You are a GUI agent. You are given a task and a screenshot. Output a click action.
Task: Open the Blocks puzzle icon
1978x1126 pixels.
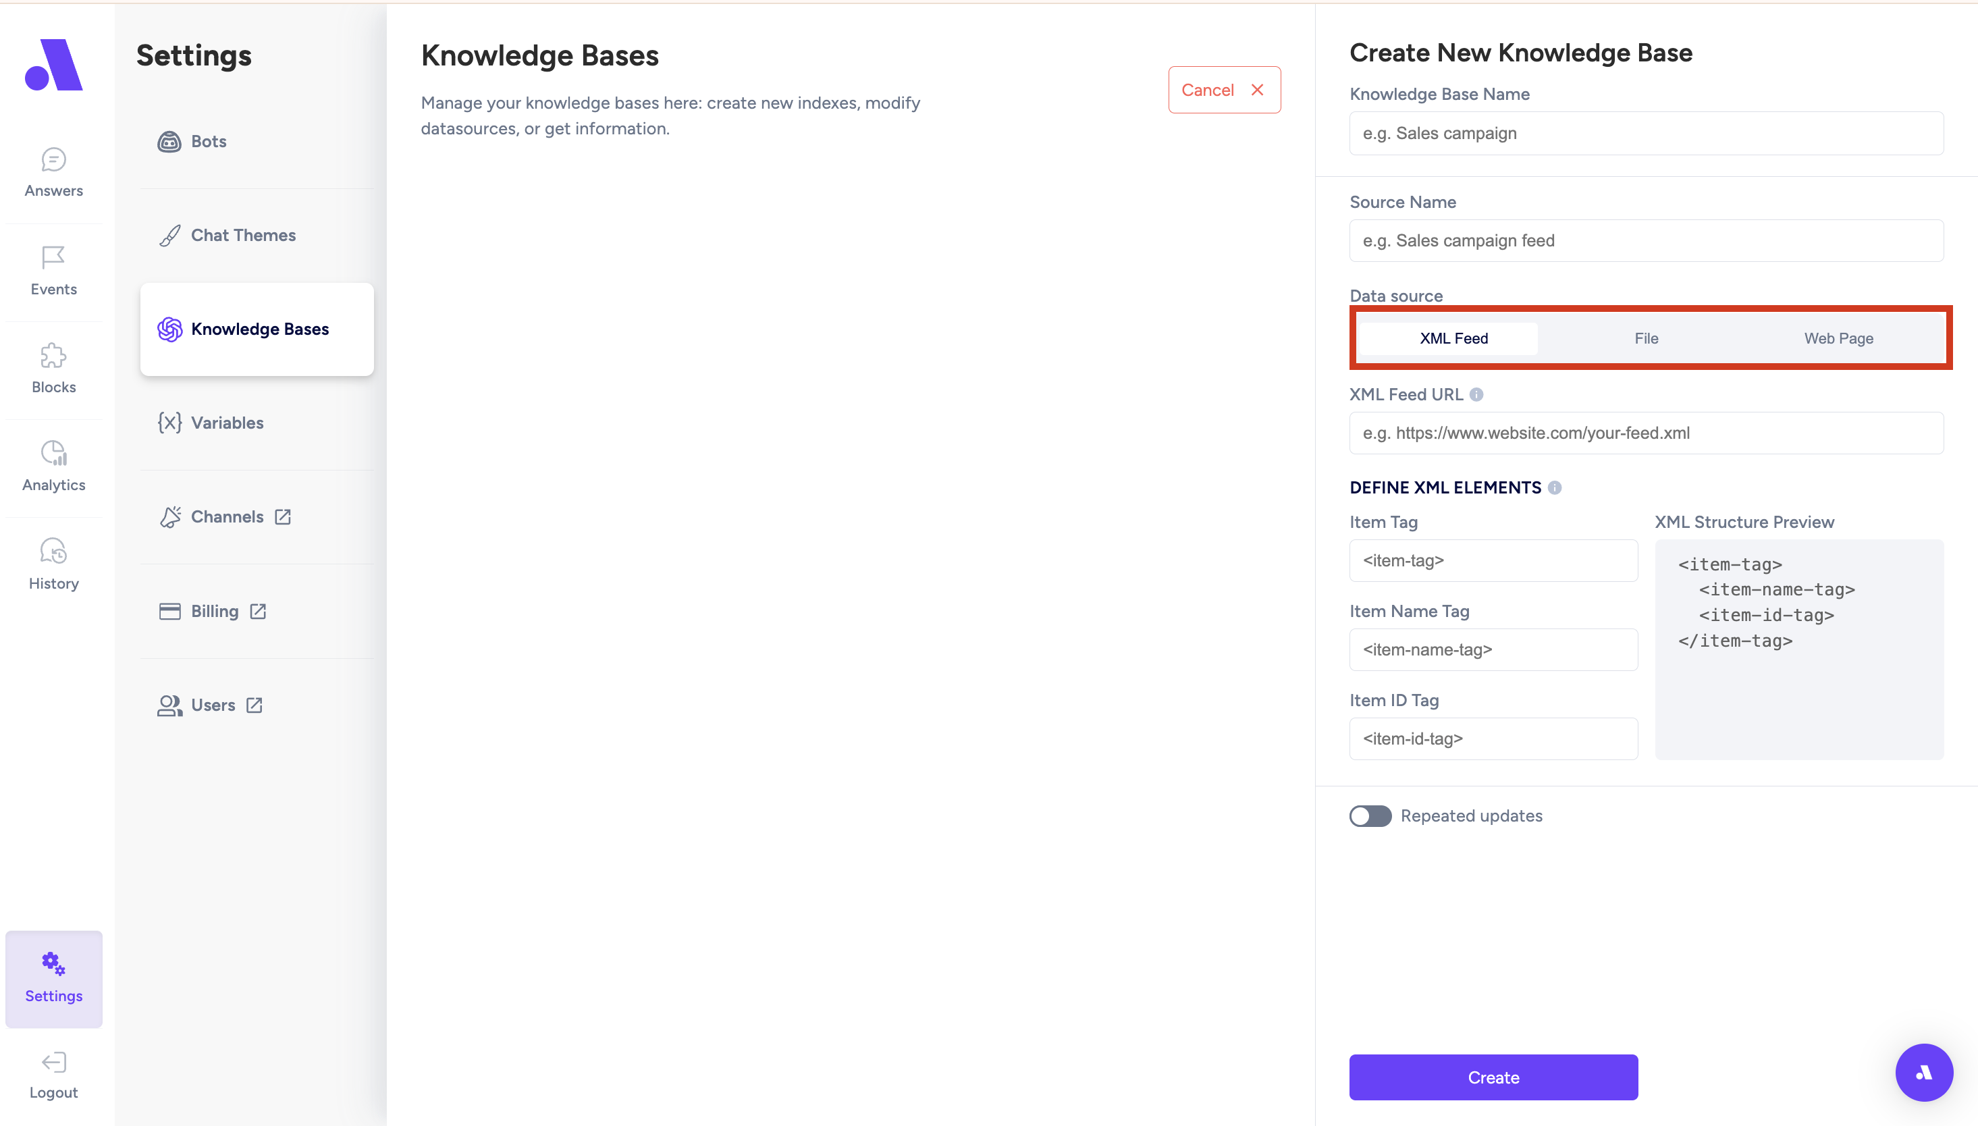coord(53,356)
